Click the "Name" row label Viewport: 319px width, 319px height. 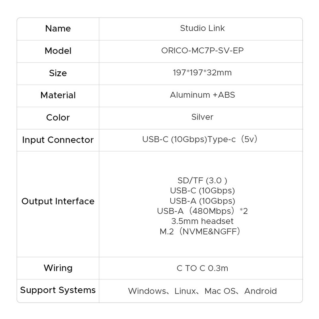click(58, 29)
